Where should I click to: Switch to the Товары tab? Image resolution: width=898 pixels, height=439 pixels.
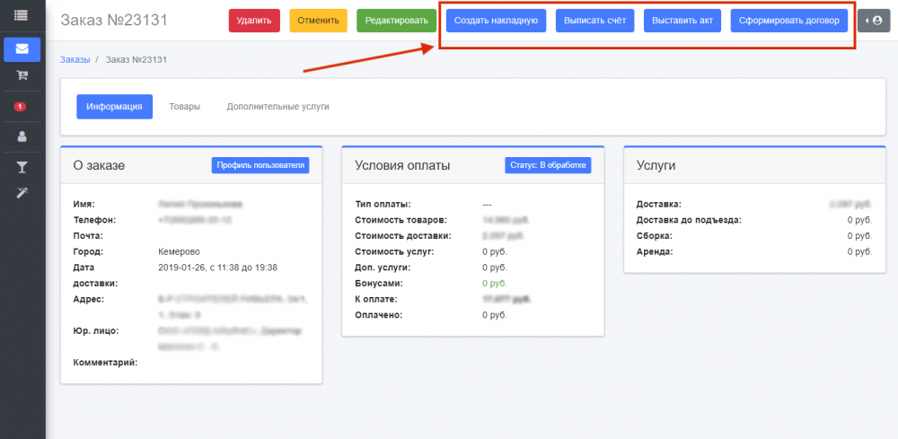point(184,107)
